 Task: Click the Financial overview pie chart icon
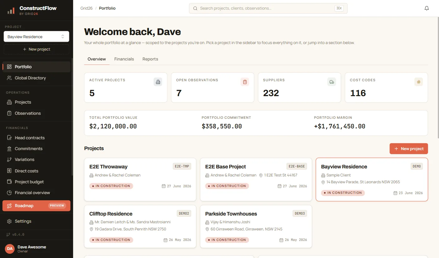[x=9, y=193]
